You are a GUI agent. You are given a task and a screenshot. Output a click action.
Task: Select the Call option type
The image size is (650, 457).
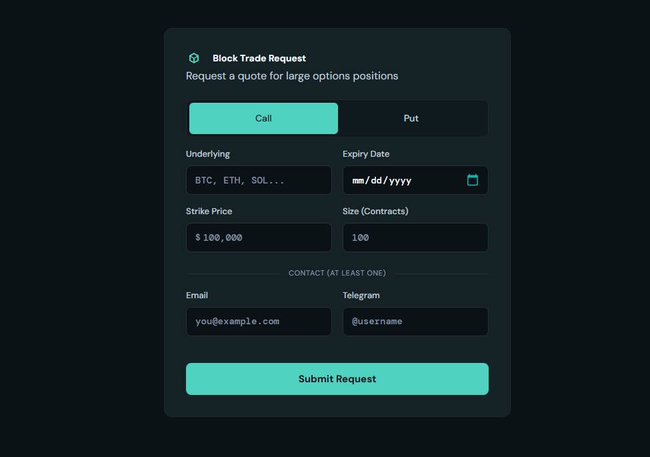click(263, 118)
